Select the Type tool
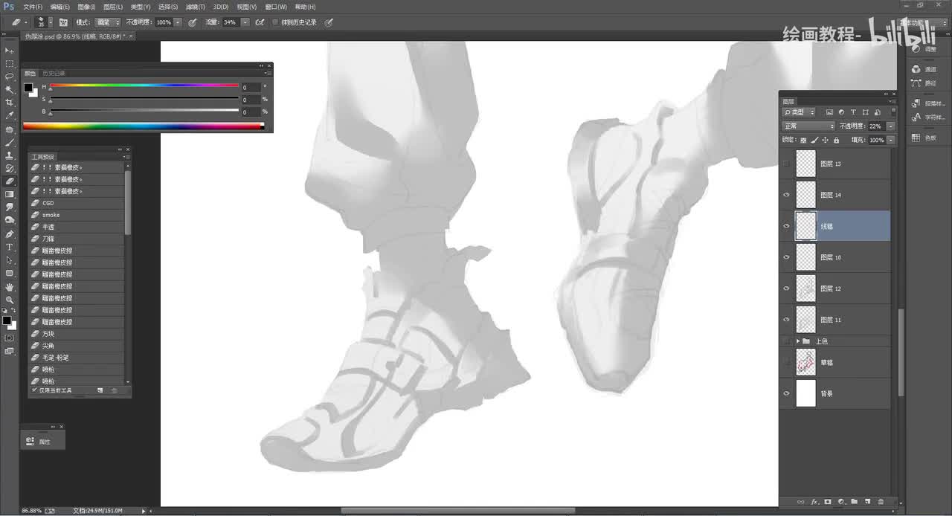 [10, 247]
